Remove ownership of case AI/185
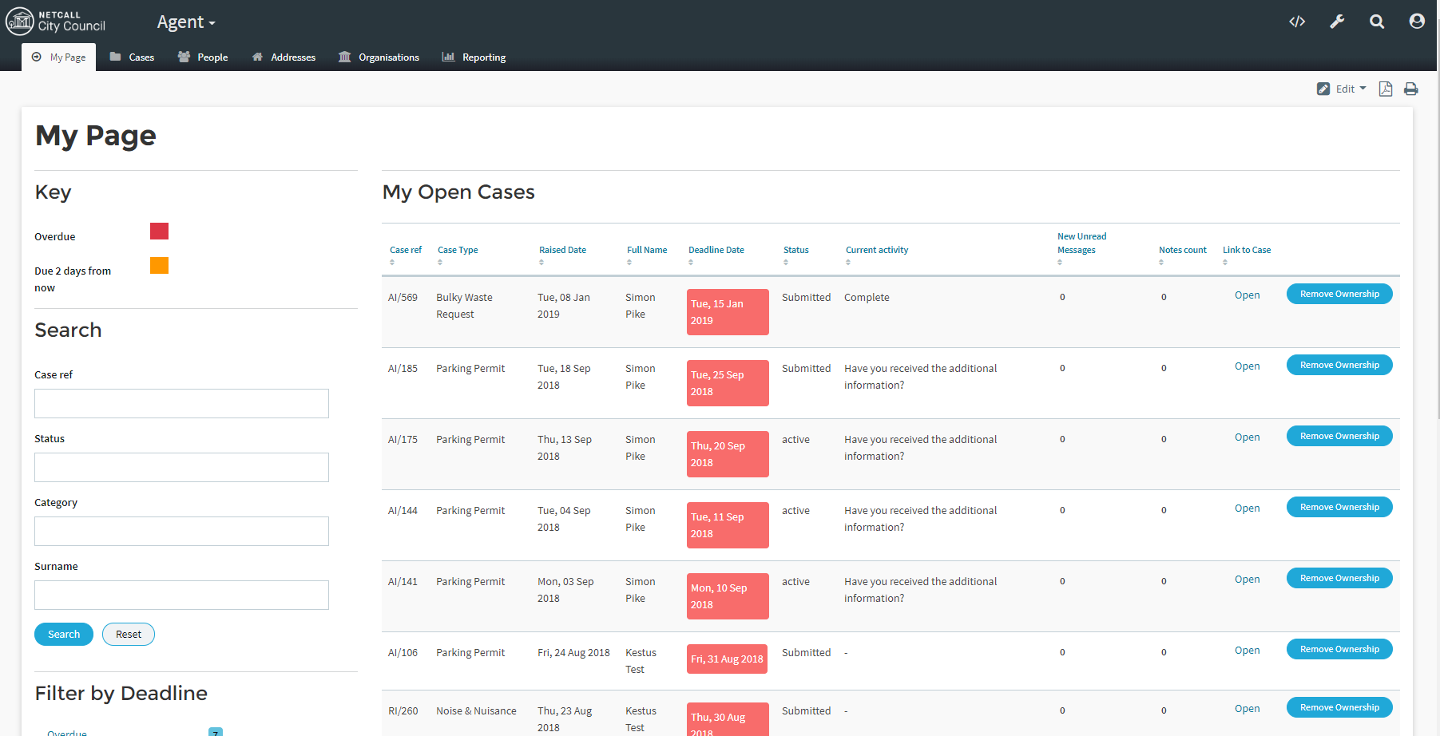This screenshot has height=736, width=1440. tap(1339, 365)
